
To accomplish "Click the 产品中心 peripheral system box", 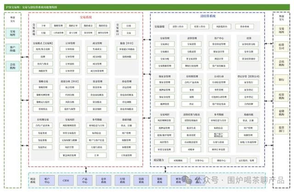I will (85, 181).
